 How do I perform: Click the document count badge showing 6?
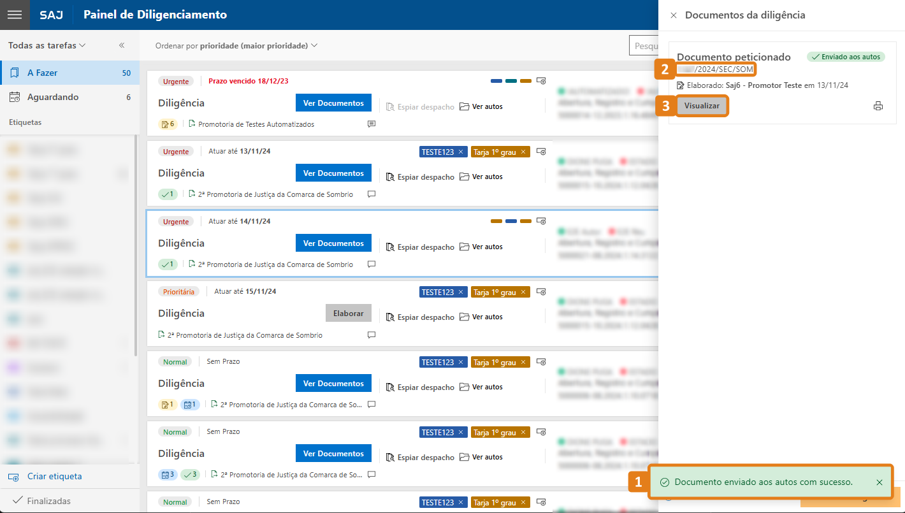pos(168,124)
